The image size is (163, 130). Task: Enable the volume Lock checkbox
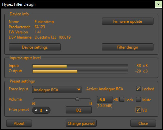coord(122,100)
